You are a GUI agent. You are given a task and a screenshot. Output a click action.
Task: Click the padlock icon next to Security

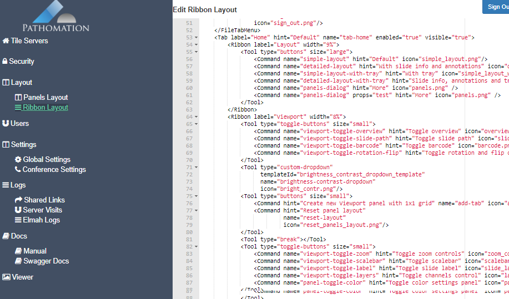coord(5,62)
